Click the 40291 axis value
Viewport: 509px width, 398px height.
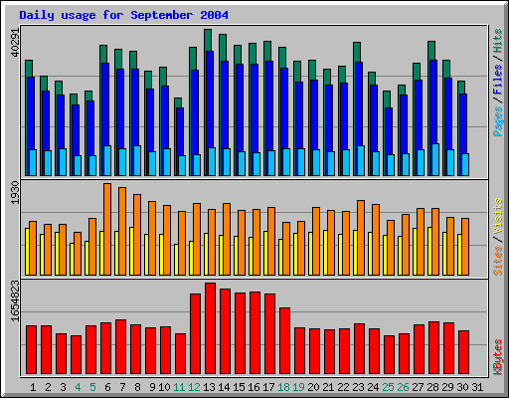click(x=16, y=42)
